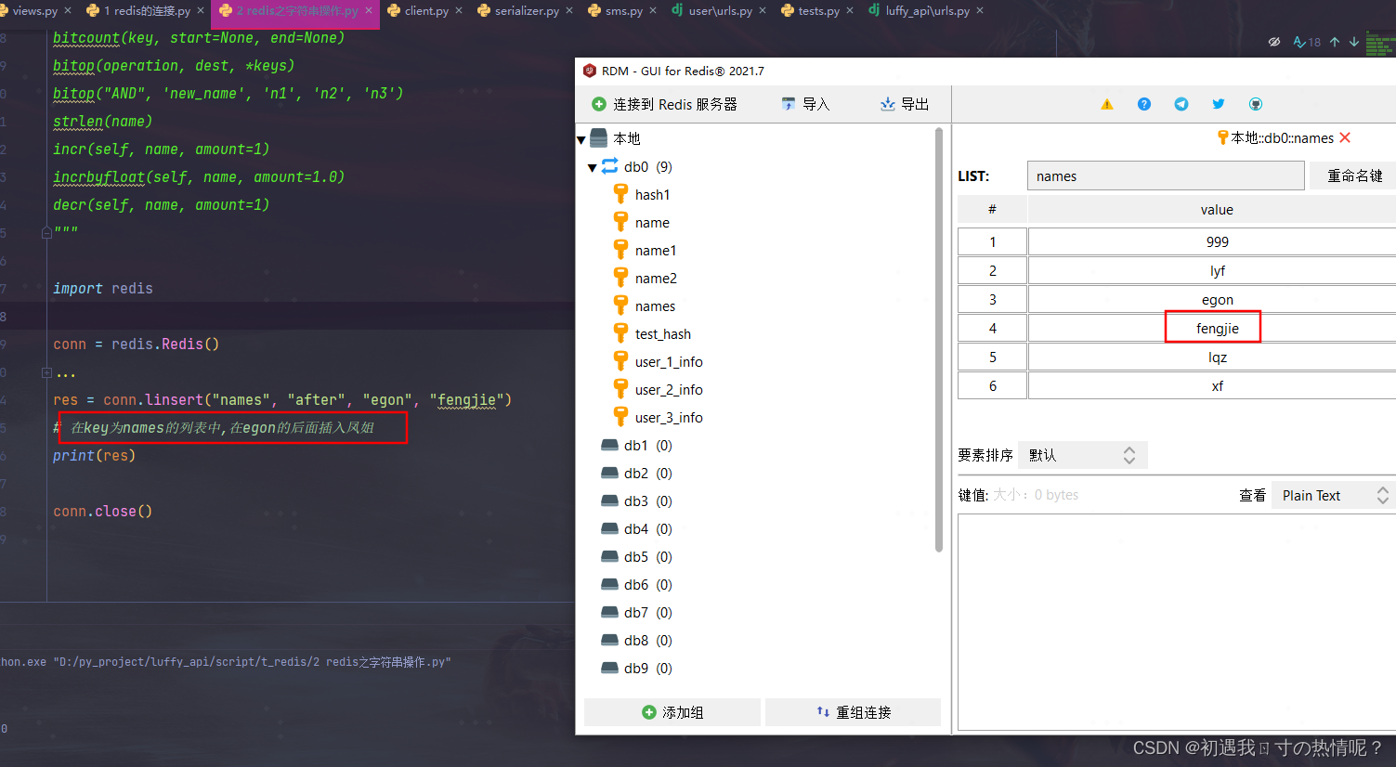Click the 重命名键 rename key button

[1354, 175]
